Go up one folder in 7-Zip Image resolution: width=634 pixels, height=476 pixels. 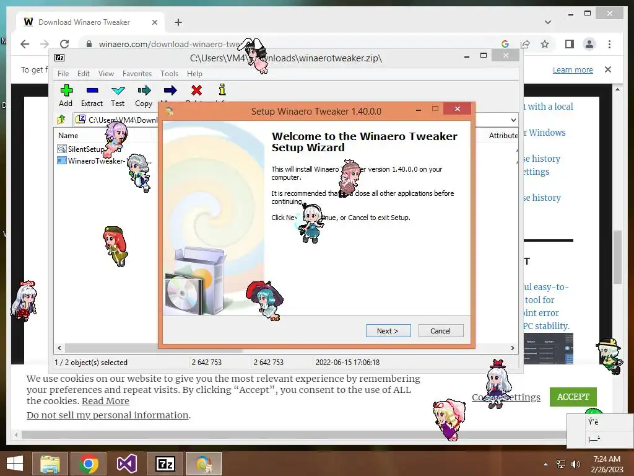click(61, 120)
